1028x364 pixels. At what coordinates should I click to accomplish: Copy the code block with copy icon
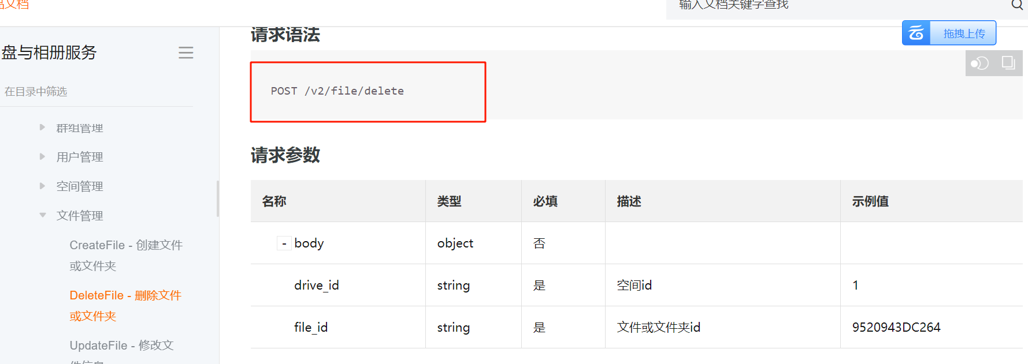click(1008, 63)
